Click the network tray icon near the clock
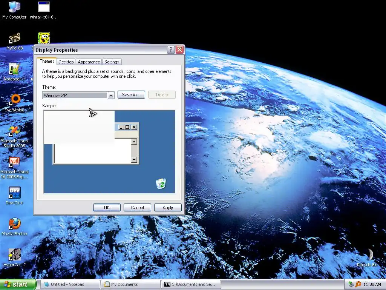 coord(351,284)
